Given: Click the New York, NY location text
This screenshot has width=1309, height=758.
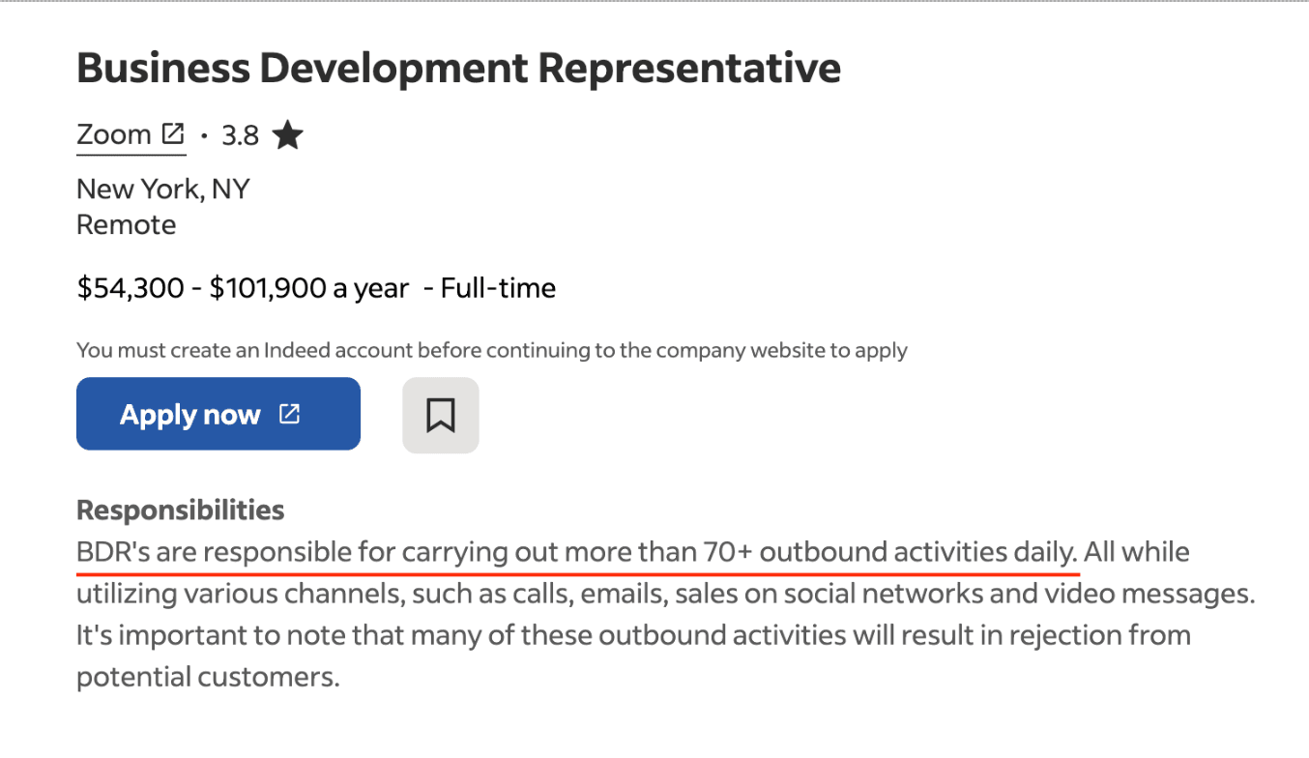Looking at the screenshot, I should coord(162,189).
